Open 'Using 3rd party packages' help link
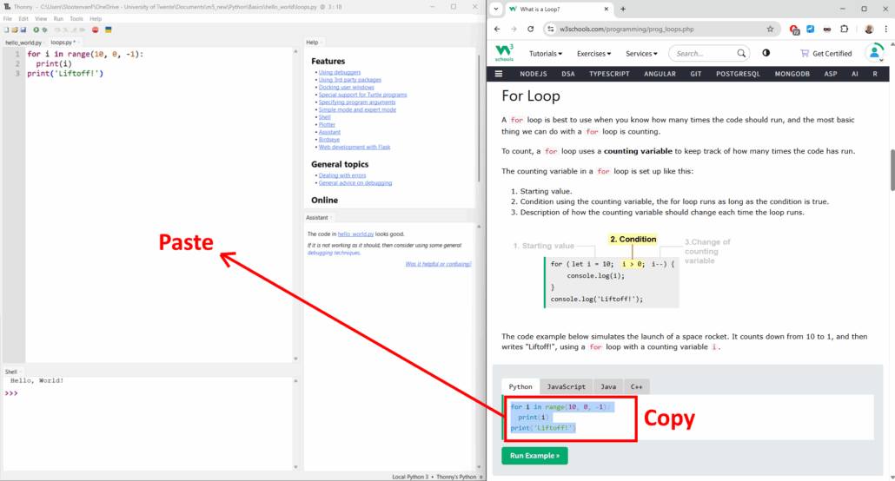895x481 pixels. tap(350, 80)
